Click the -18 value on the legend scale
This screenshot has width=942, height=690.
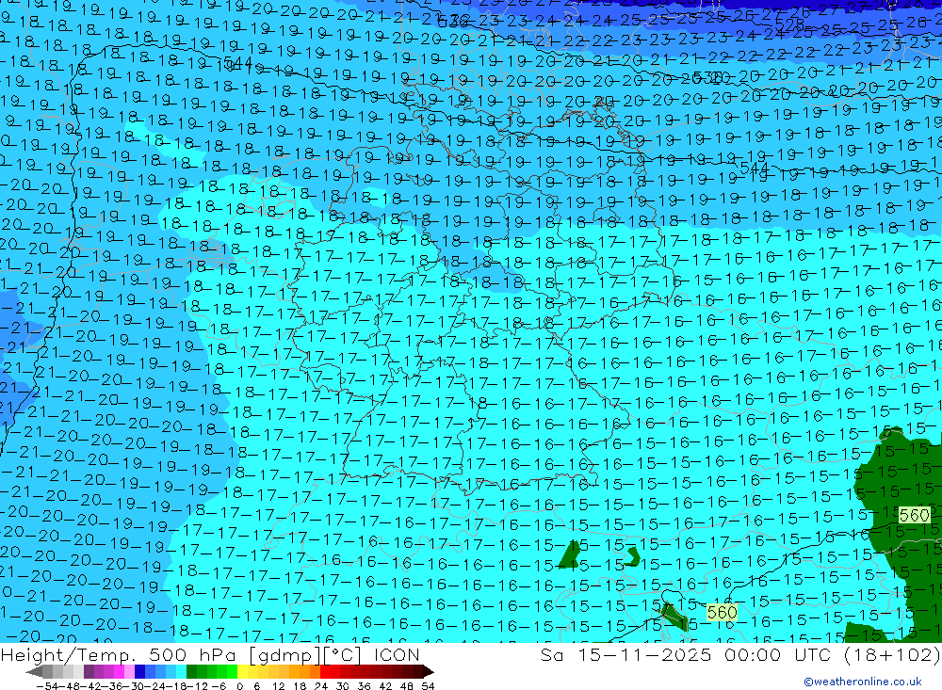tap(176, 686)
